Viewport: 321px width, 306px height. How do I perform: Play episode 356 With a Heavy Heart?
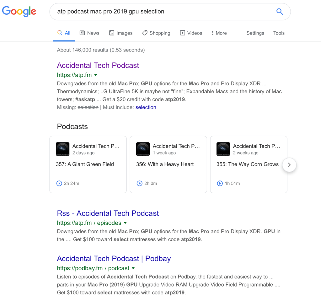140,183
